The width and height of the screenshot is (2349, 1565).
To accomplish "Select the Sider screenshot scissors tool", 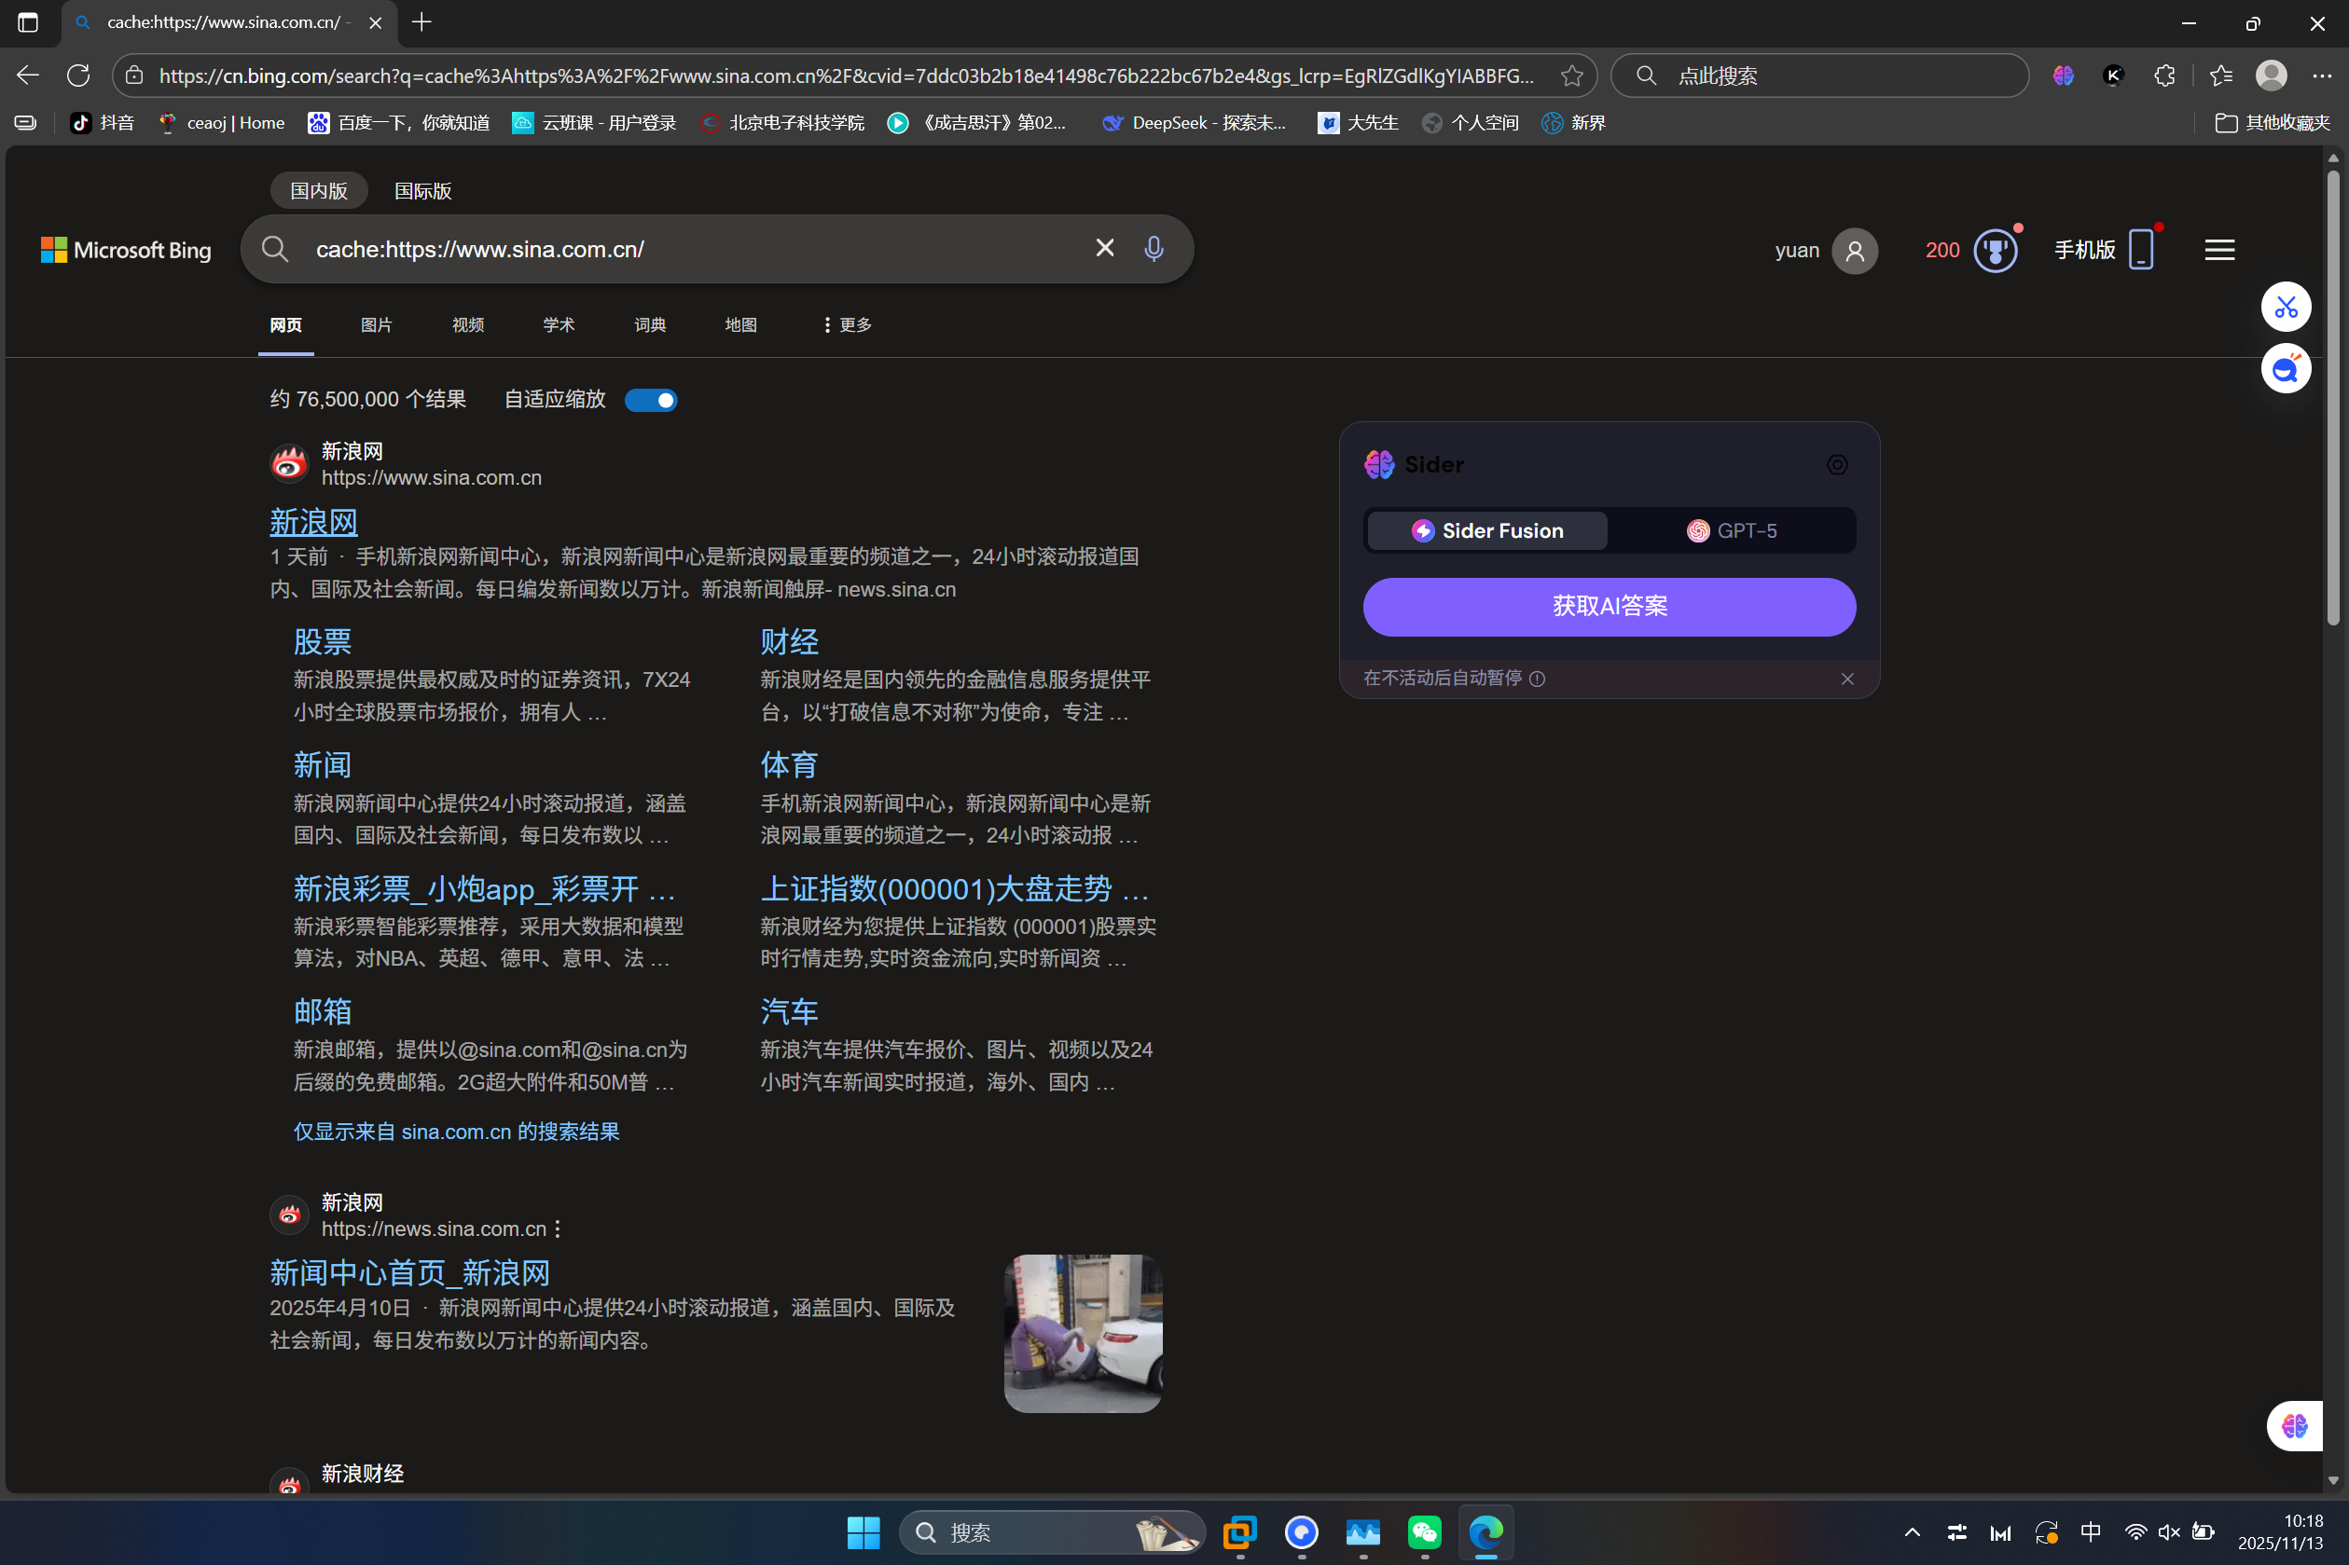I will pos(2285,307).
